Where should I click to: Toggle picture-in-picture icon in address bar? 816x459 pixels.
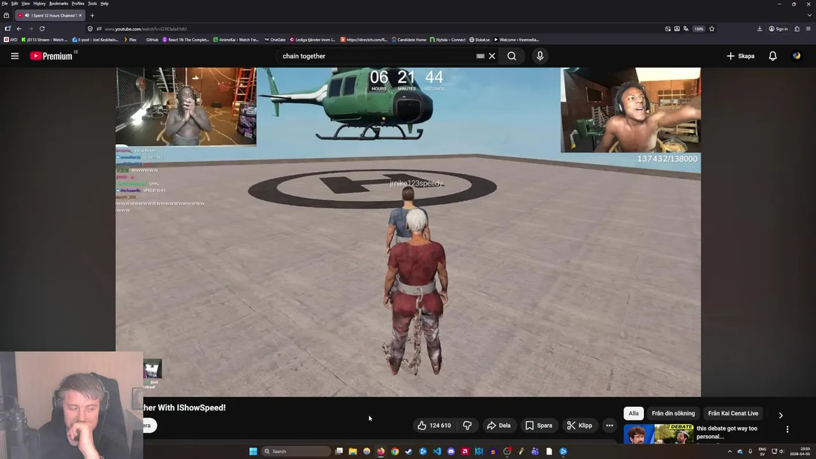tap(667, 29)
